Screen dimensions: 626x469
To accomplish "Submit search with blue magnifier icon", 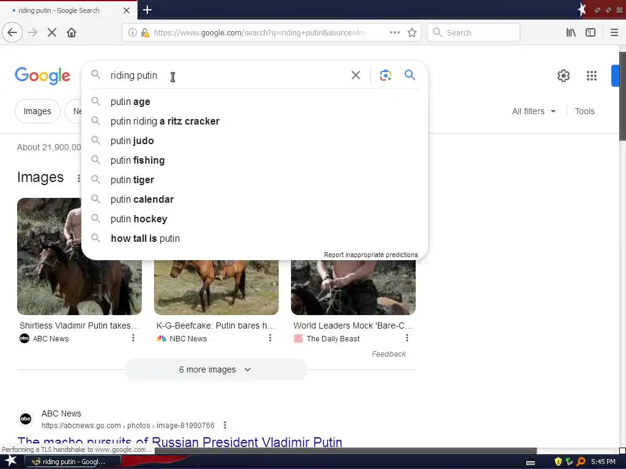I will coord(410,75).
